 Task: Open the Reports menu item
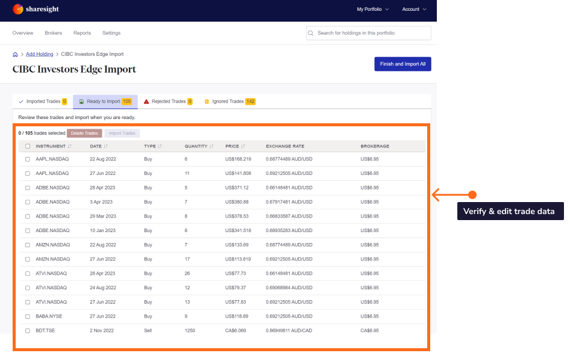point(82,33)
